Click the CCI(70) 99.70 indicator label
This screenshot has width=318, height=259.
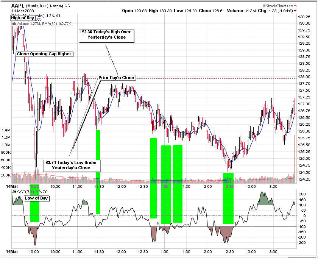[x=33, y=192]
